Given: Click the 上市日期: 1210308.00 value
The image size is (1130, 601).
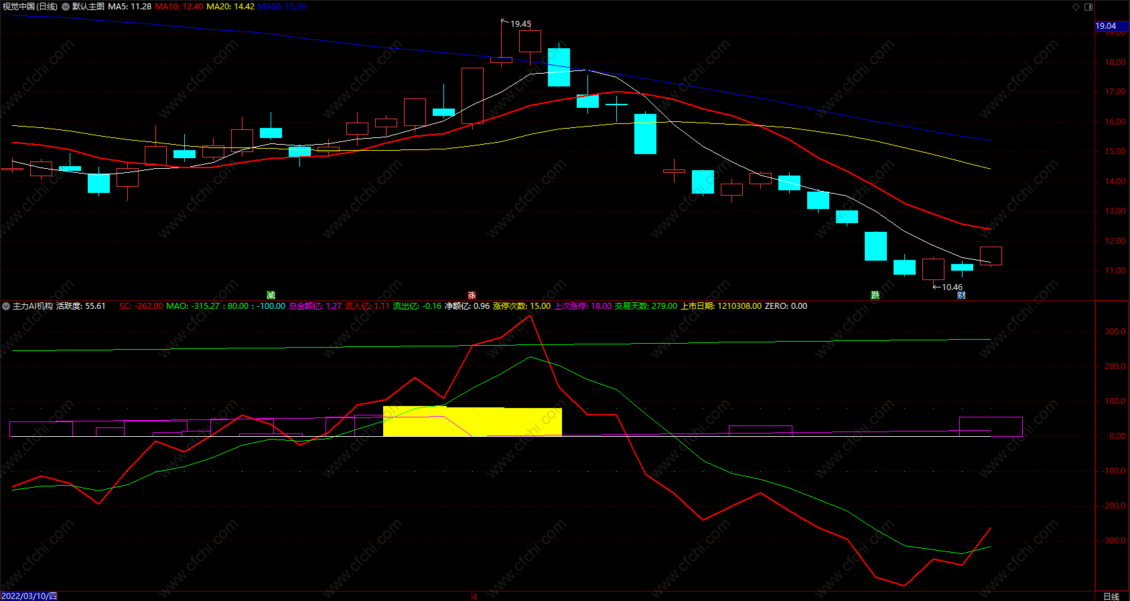Looking at the screenshot, I should click(x=721, y=306).
